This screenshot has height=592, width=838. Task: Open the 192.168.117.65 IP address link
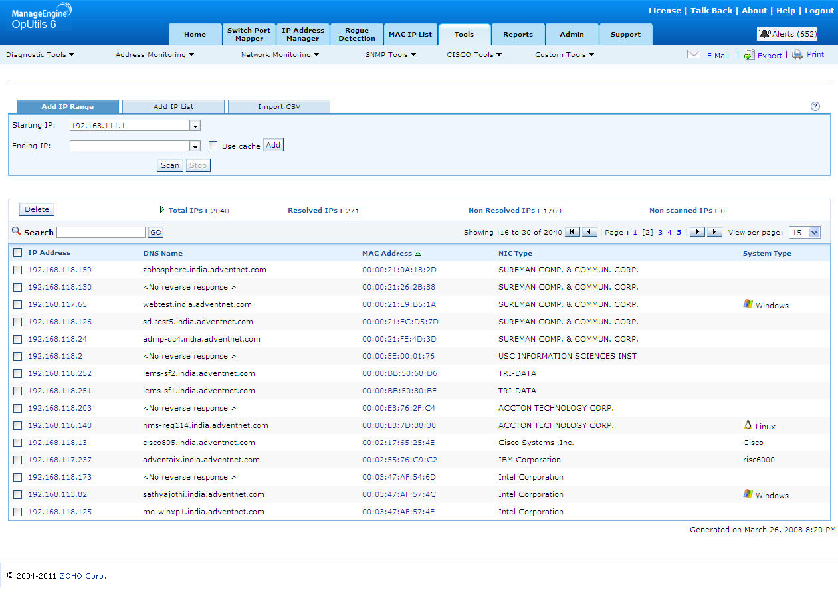[57, 304]
